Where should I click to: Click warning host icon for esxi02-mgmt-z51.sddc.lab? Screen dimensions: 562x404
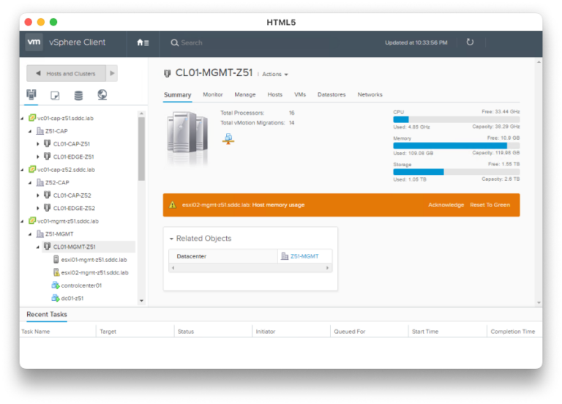(56, 272)
